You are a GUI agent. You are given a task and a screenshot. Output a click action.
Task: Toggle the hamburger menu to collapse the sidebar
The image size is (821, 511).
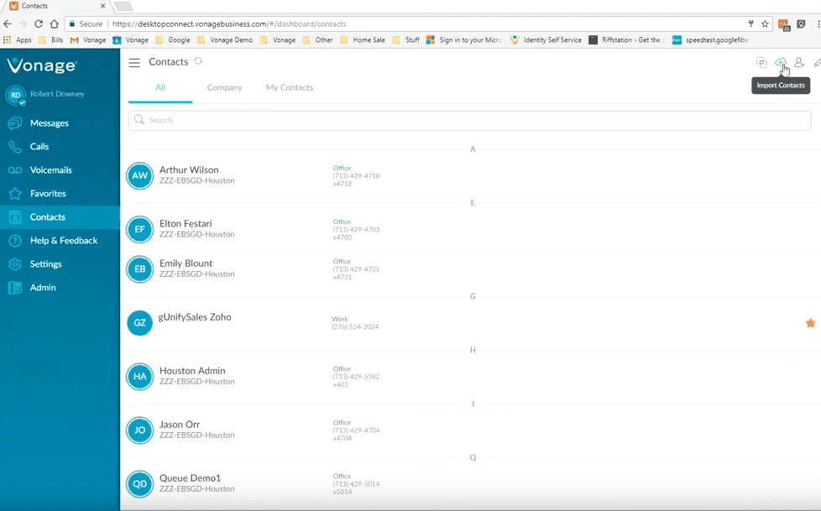[x=134, y=62]
